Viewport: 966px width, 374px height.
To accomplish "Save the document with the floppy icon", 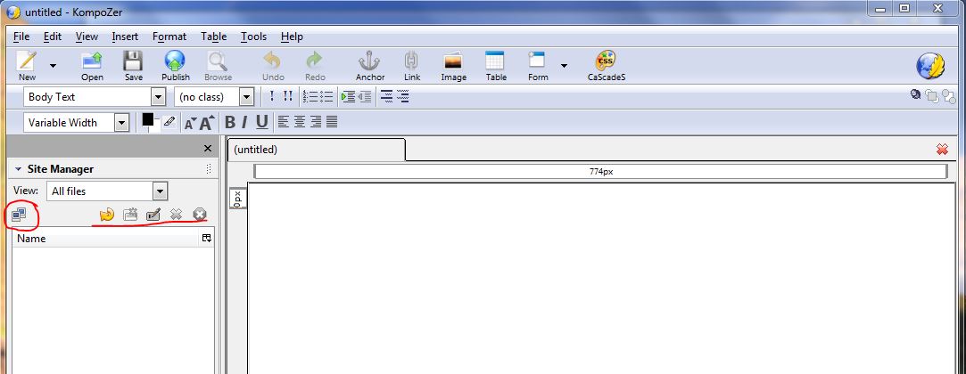I will pos(133,66).
